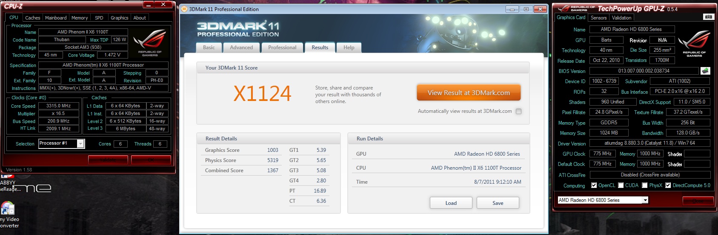This screenshot has width=718, height=235.
Task: Click View Result at 3DMark.com button
Action: [x=469, y=93]
